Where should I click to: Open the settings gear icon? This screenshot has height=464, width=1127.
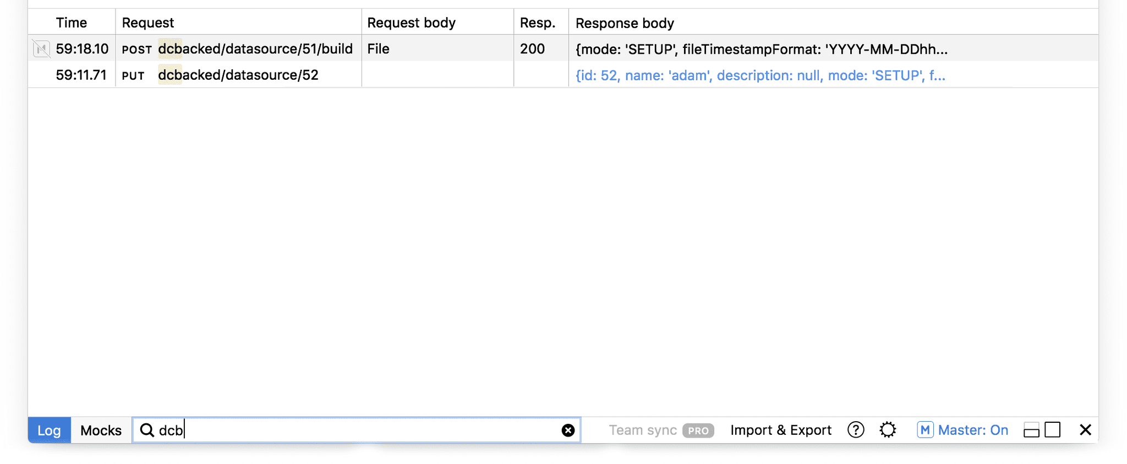[888, 430]
